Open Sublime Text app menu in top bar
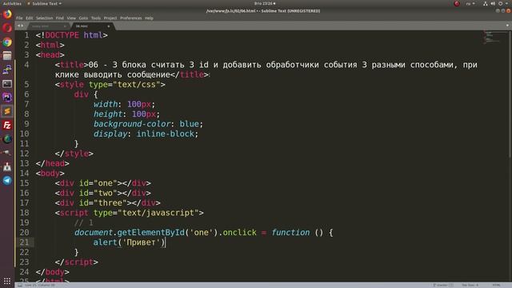Image resolution: width=512 pixels, height=288 pixels. (45, 3)
